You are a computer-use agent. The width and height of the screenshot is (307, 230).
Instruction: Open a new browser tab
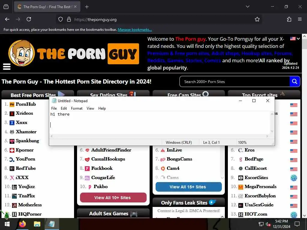pos(87,7)
